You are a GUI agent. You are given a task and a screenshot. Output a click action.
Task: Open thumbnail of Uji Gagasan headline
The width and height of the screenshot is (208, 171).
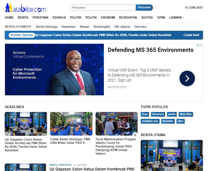pos(26,124)
